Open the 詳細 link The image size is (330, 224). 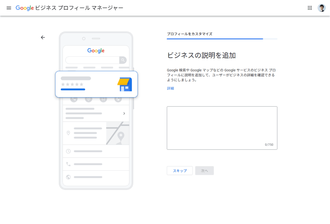click(x=171, y=88)
